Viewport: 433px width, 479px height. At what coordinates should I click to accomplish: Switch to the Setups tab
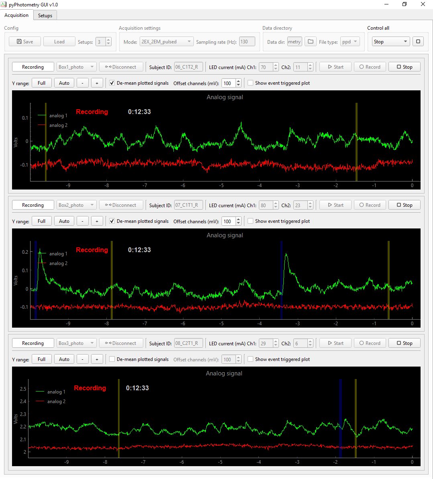pos(45,15)
